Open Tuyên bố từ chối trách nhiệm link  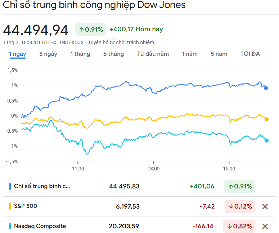click(x=121, y=42)
